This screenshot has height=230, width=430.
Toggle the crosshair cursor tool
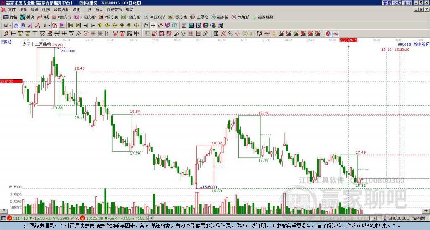point(153,25)
